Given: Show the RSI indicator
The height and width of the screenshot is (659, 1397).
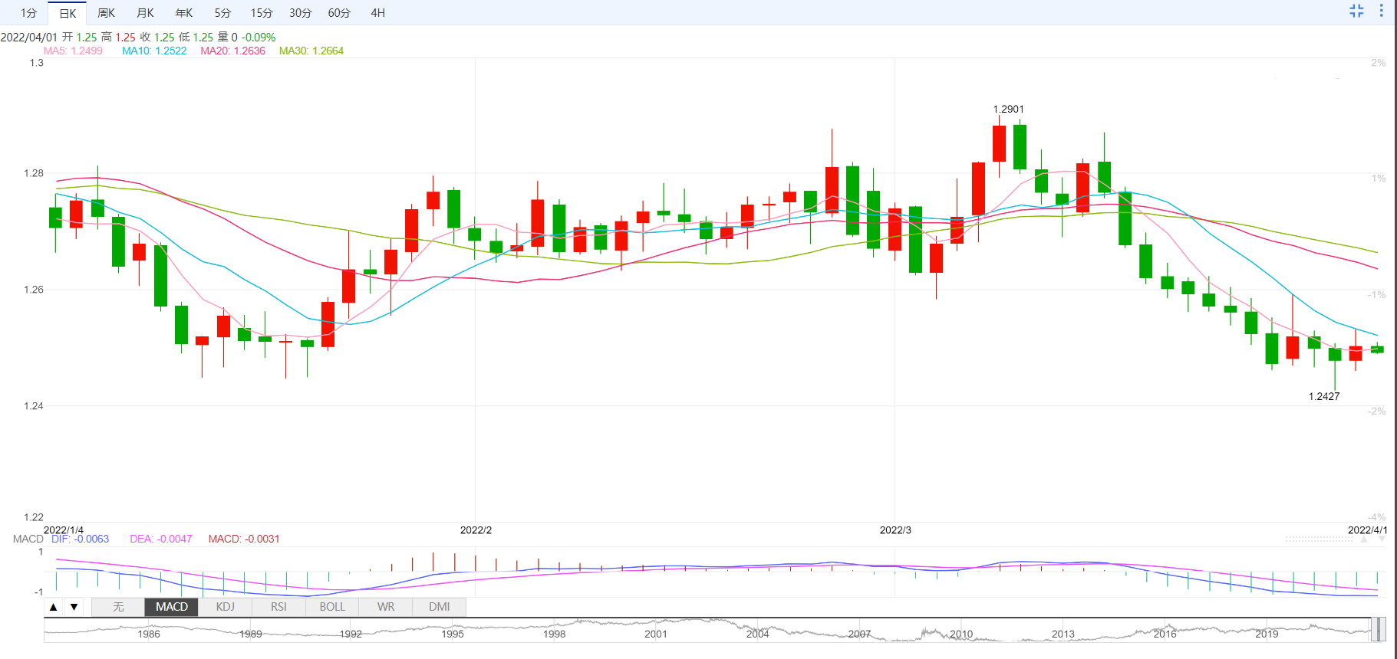Looking at the screenshot, I should 278,607.
